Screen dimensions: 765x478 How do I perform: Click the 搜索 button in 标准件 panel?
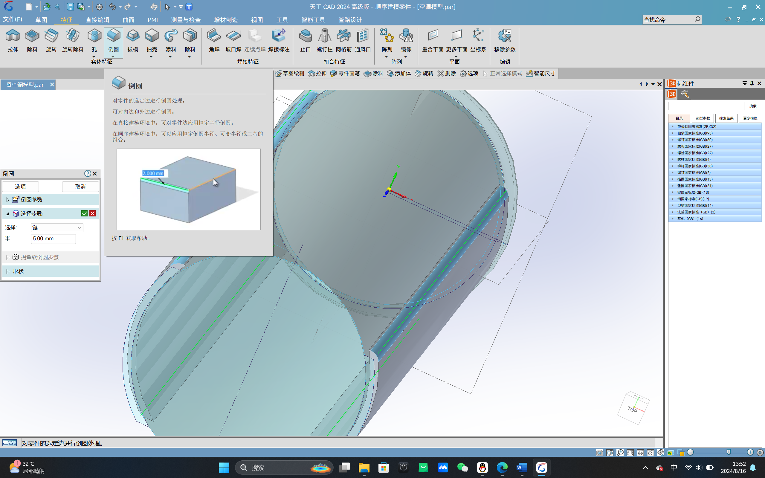pyautogui.click(x=753, y=106)
